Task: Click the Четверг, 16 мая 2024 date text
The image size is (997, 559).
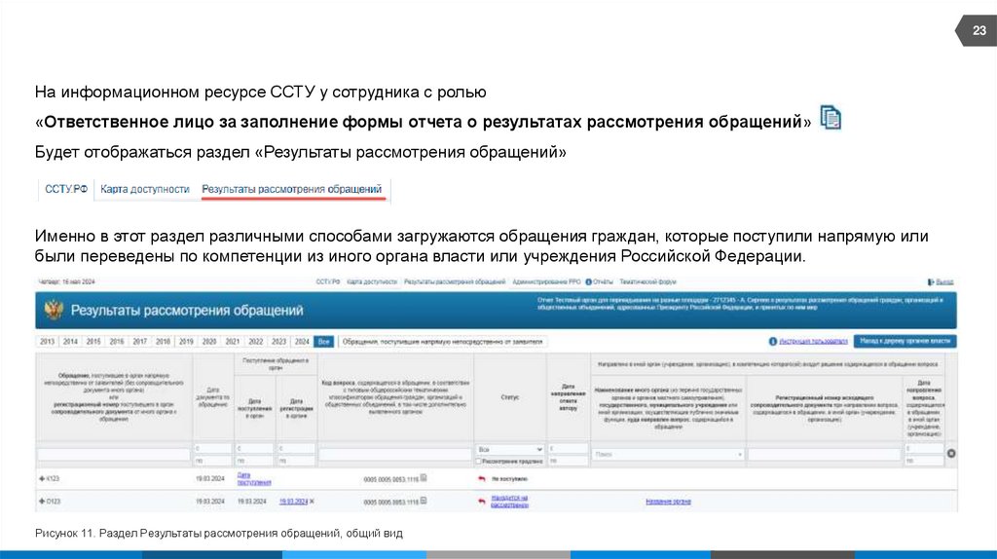Action: [67, 281]
